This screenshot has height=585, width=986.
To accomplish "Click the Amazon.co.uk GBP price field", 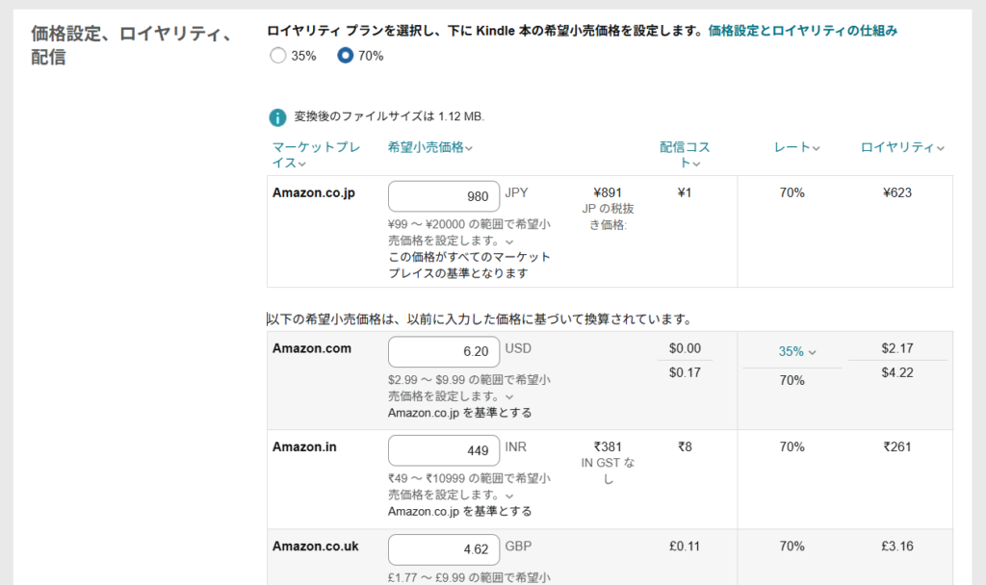I will click(x=444, y=550).
